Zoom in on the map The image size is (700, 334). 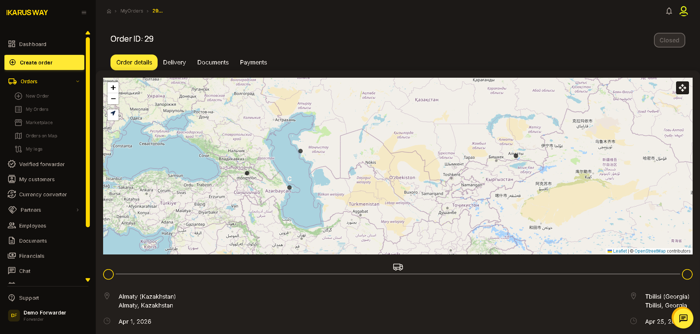pyautogui.click(x=113, y=88)
